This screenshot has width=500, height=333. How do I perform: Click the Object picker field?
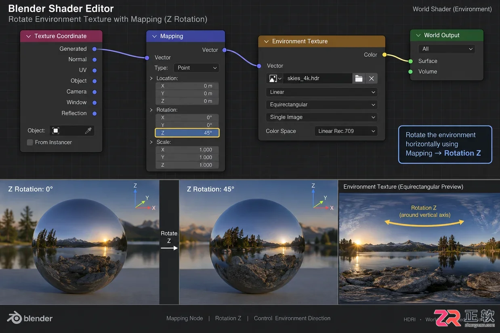[72, 131]
